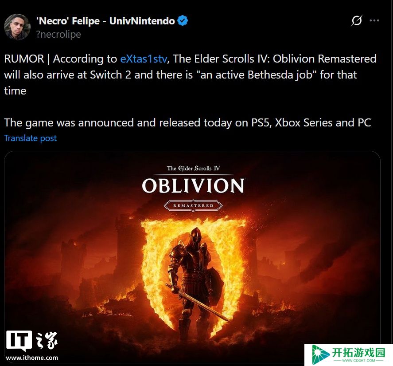Click the ?necrolipe handle

[58, 35]
